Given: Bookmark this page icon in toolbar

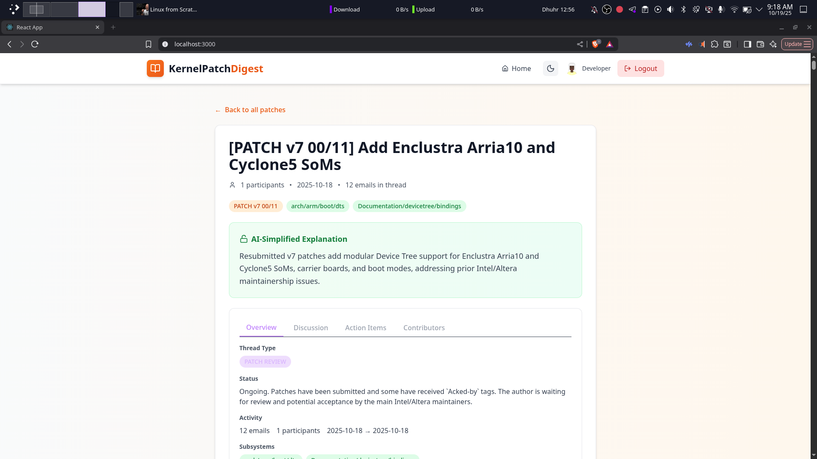Looking at the screenshot, I should [x=149, y=44].
